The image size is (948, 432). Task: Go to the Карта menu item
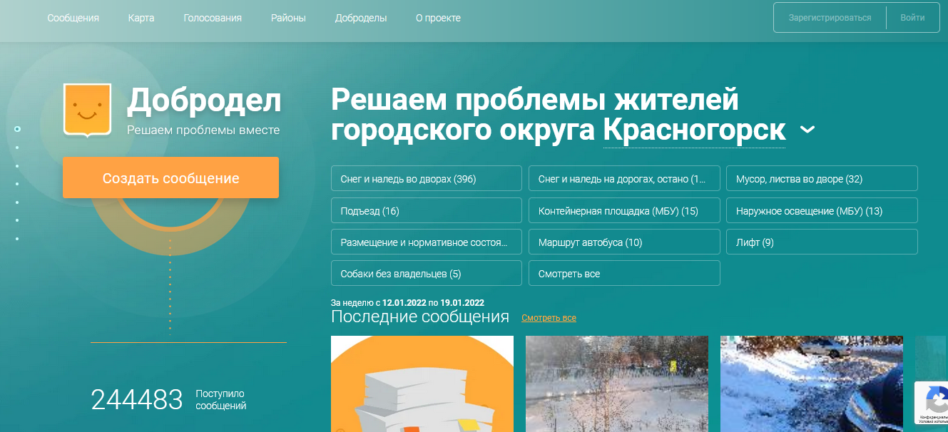141,18
